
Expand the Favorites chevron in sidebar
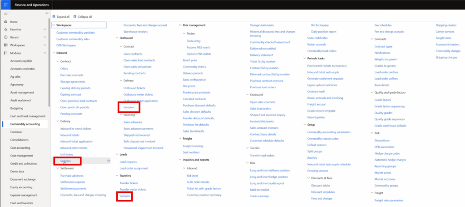click(x=45, y=30)
